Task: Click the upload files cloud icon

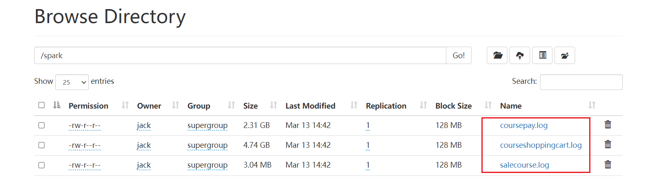Action: [520, 55]
